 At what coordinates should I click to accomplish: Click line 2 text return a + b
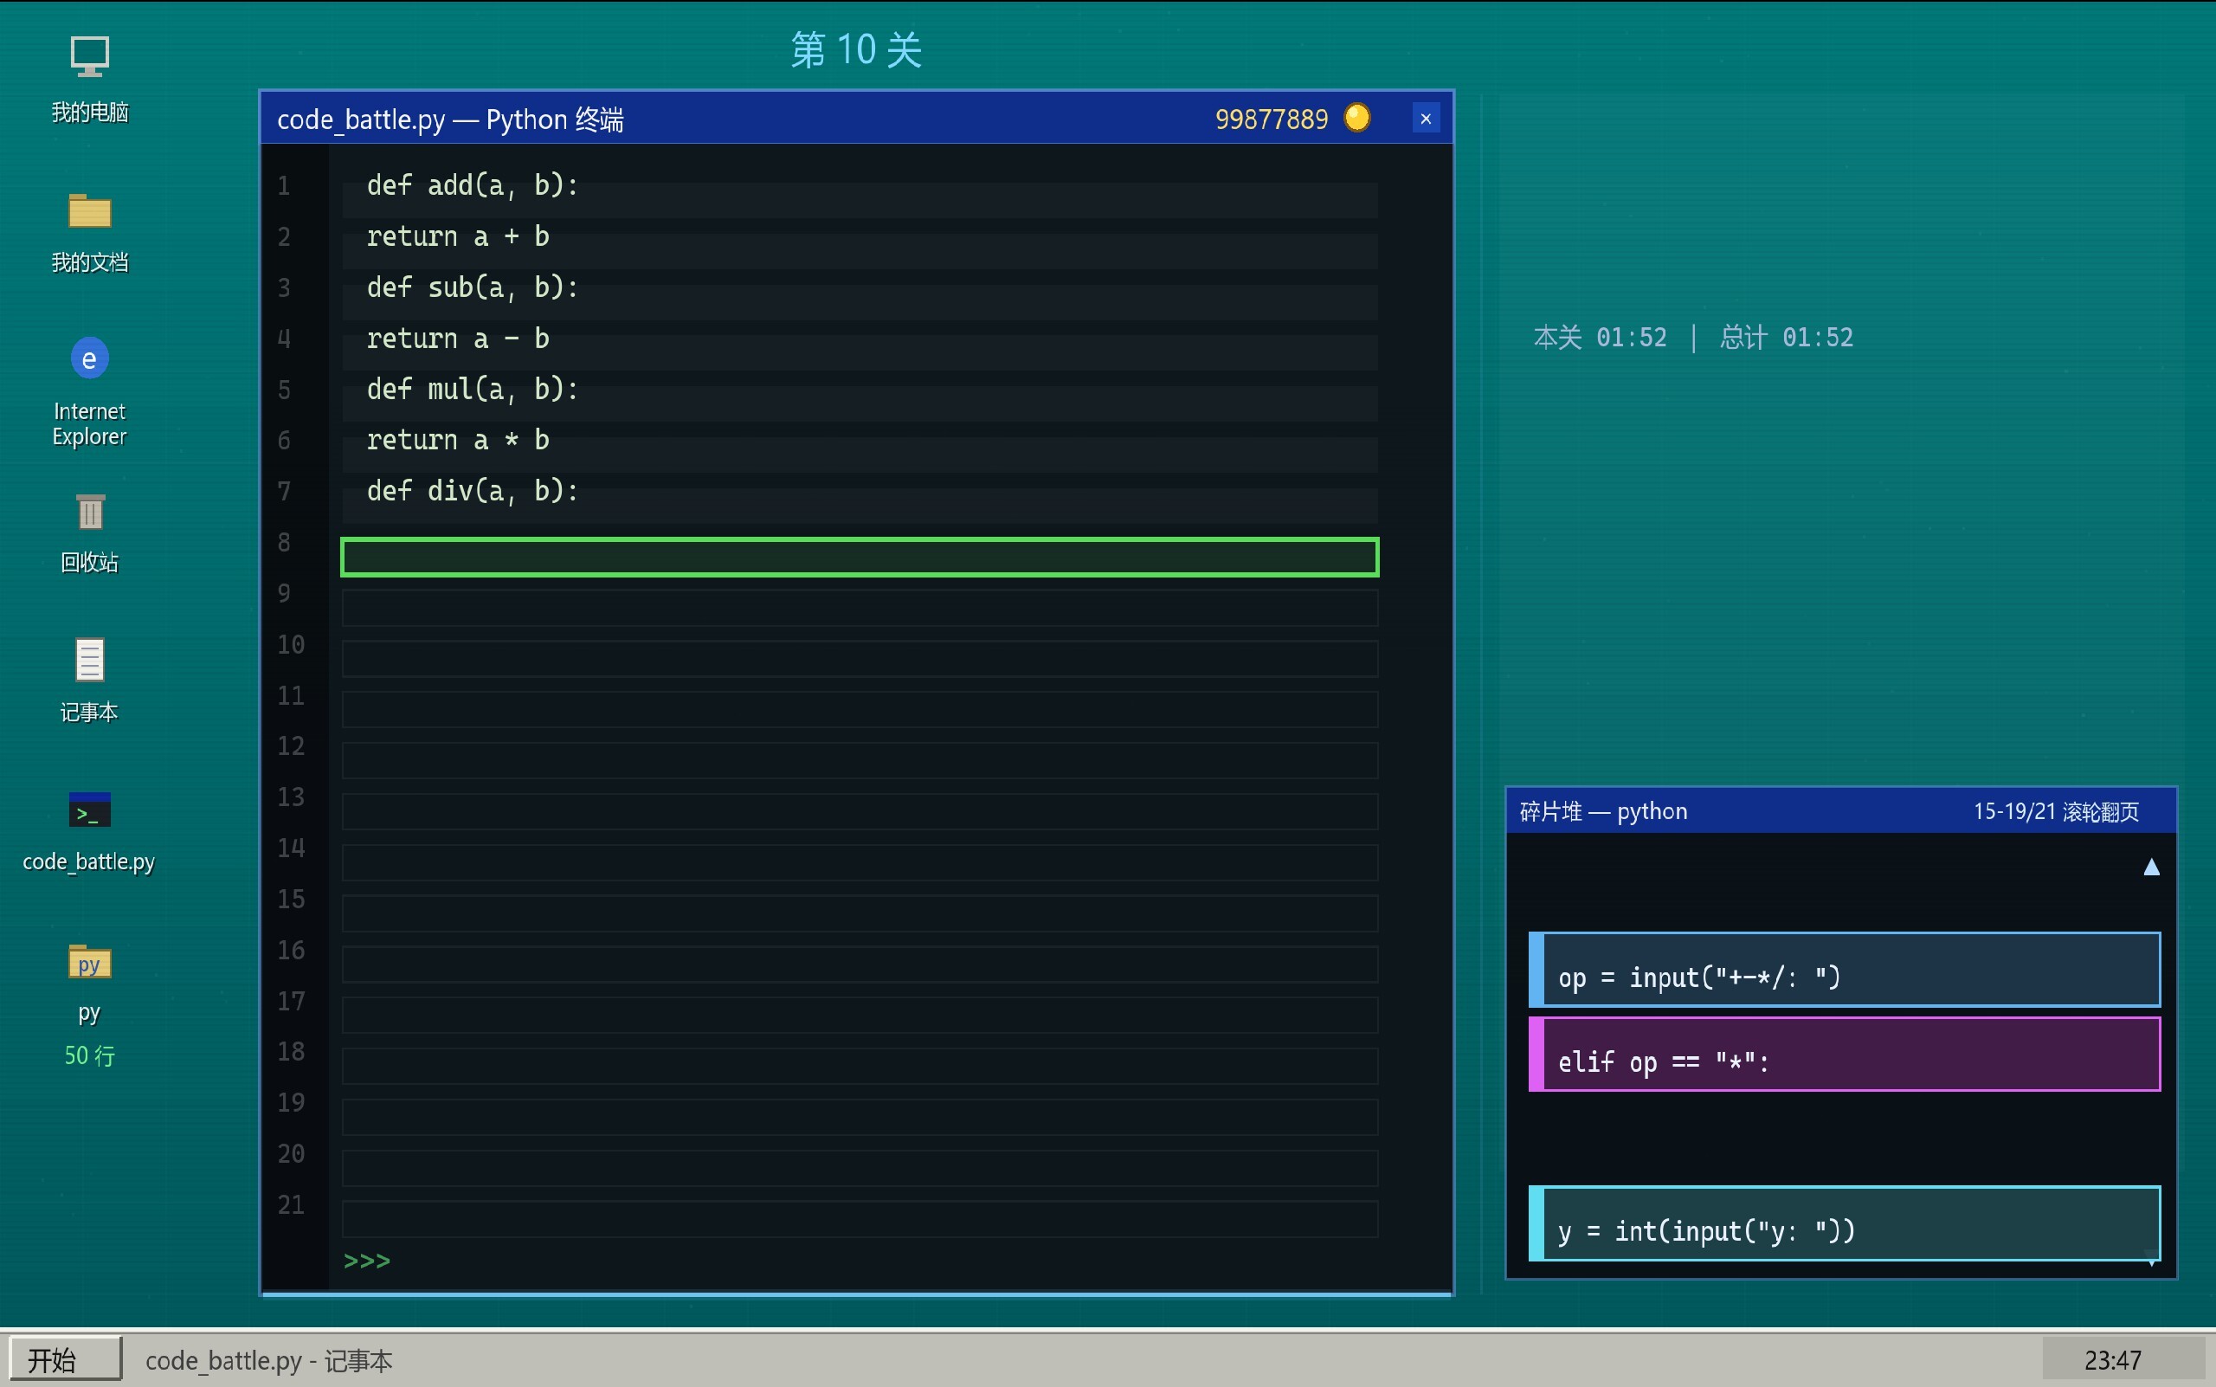(458, 236)
